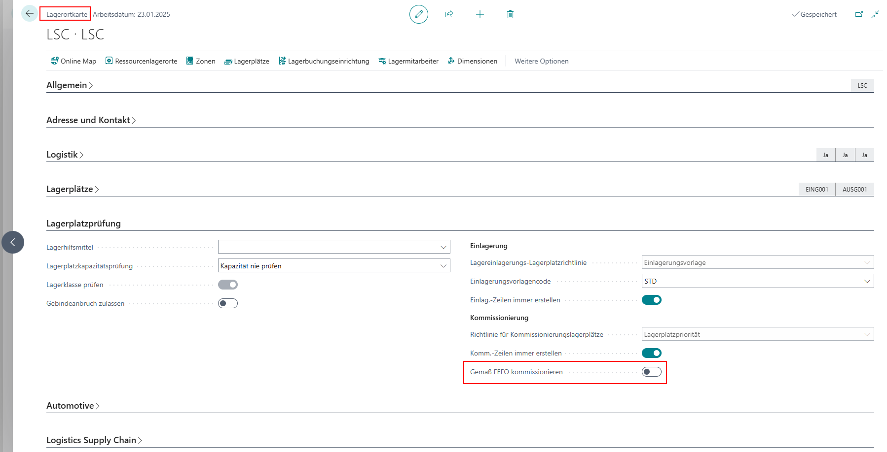
Task: Open Lagerbuchungseinrichtung action
Action: click(324, 61)
